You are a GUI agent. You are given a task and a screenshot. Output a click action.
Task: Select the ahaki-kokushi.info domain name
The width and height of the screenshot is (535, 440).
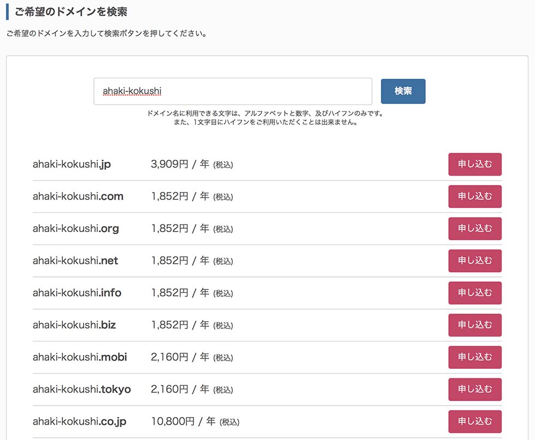point(77,293)
